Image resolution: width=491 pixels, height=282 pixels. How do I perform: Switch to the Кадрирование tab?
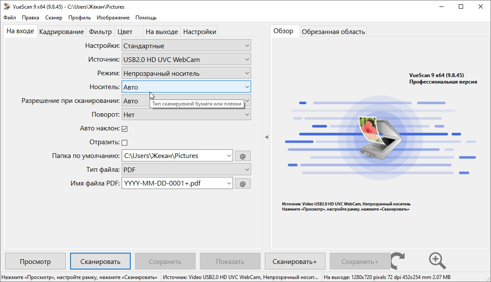[x=61, y=32]
